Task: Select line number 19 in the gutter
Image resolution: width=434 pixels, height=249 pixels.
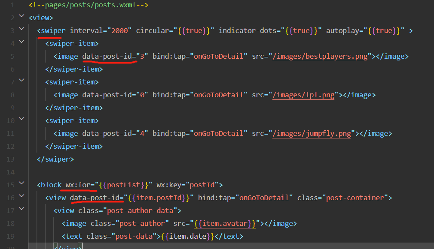Action: tap(10, 237)
